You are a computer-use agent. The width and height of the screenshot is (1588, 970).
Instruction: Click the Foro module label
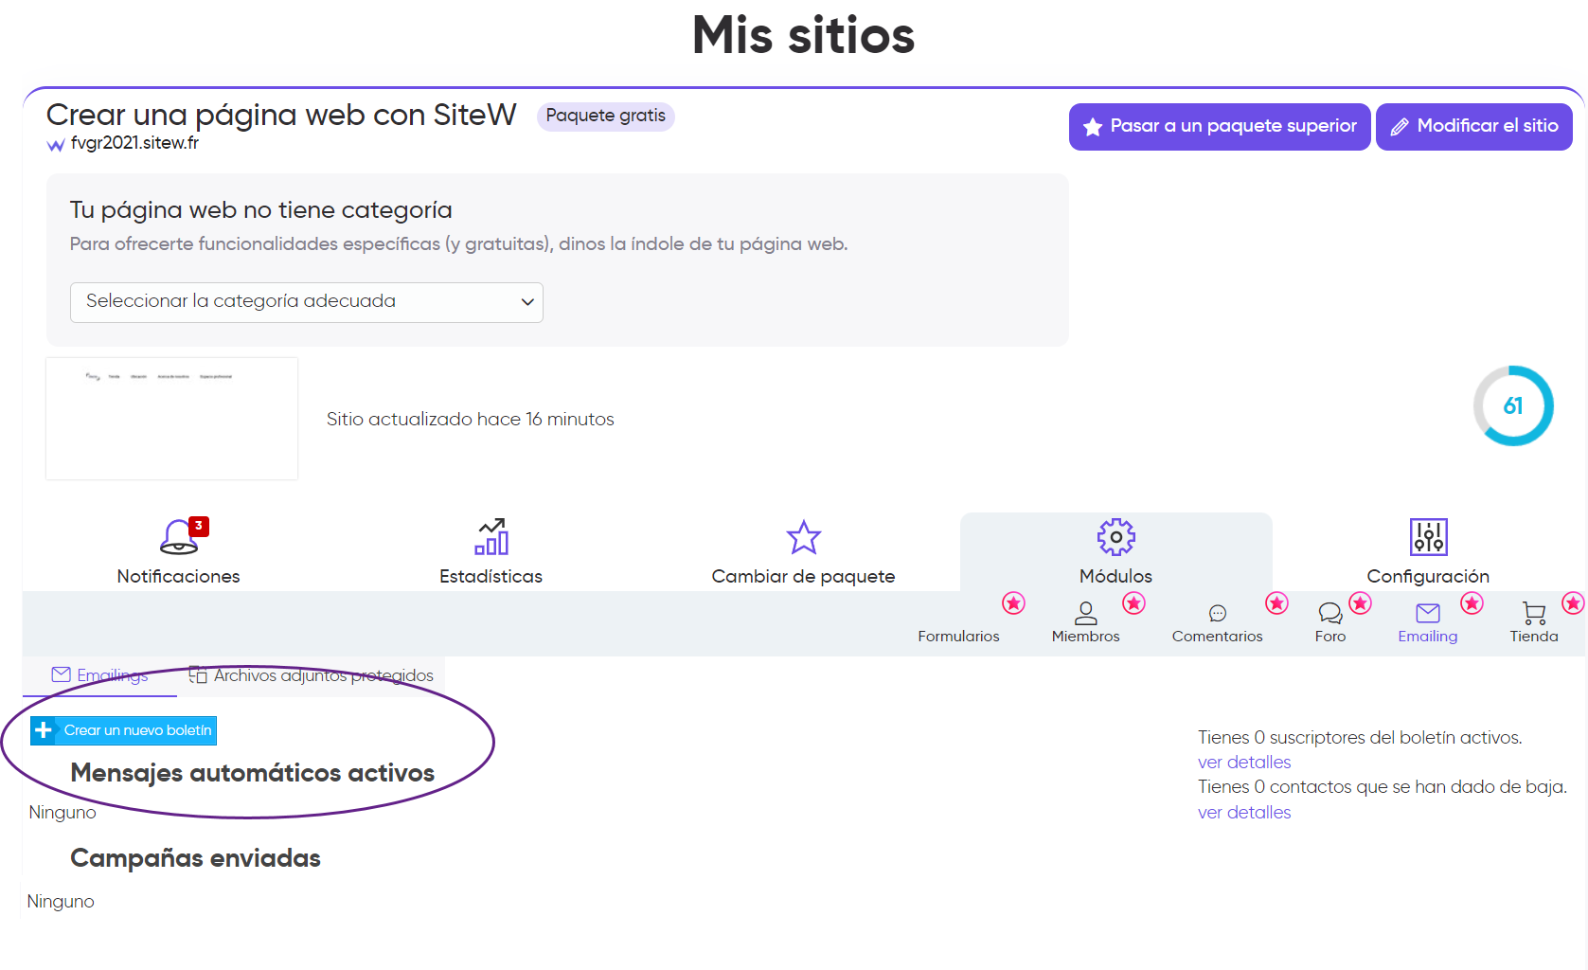(1330, 636)
